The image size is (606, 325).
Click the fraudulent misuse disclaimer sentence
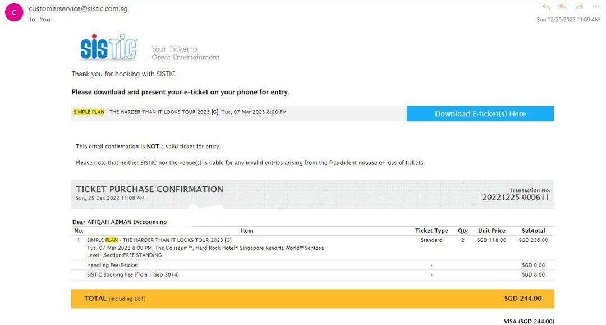[250, 163]
